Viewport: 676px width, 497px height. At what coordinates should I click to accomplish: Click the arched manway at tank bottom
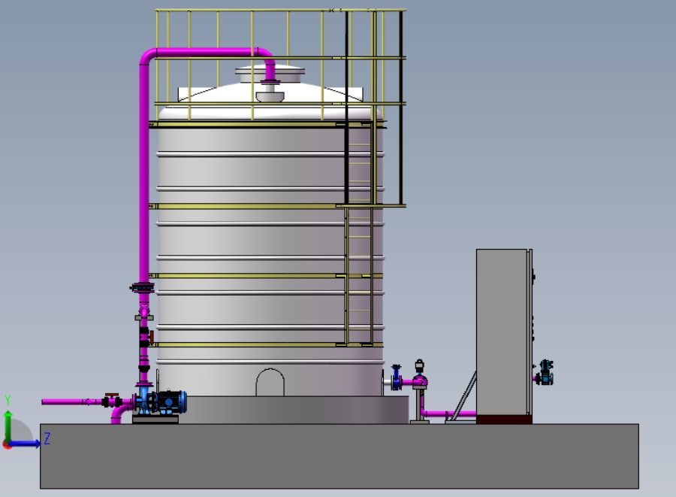pyautogui.click(x=270, y=382)
